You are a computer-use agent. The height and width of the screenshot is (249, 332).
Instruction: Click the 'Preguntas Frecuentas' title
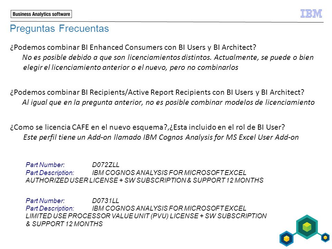pyautogui.click(x=59, y=28)
